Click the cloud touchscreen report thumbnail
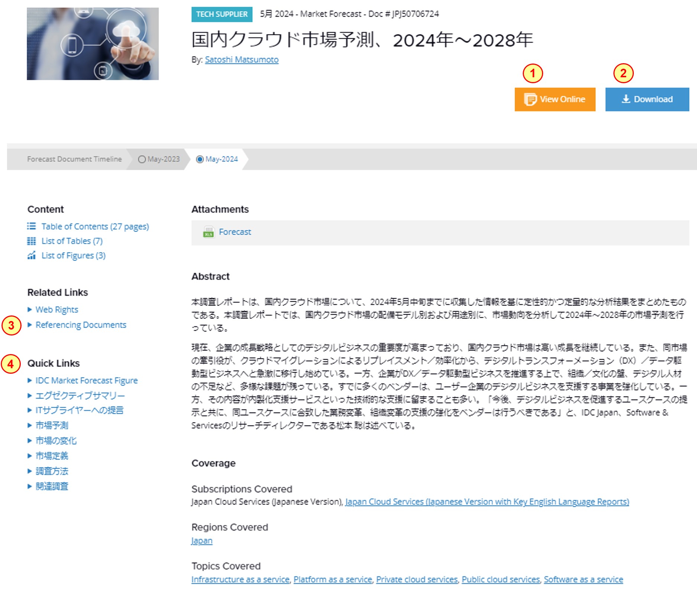This screenshot has width=697, height=590. (x=93, y=43)
